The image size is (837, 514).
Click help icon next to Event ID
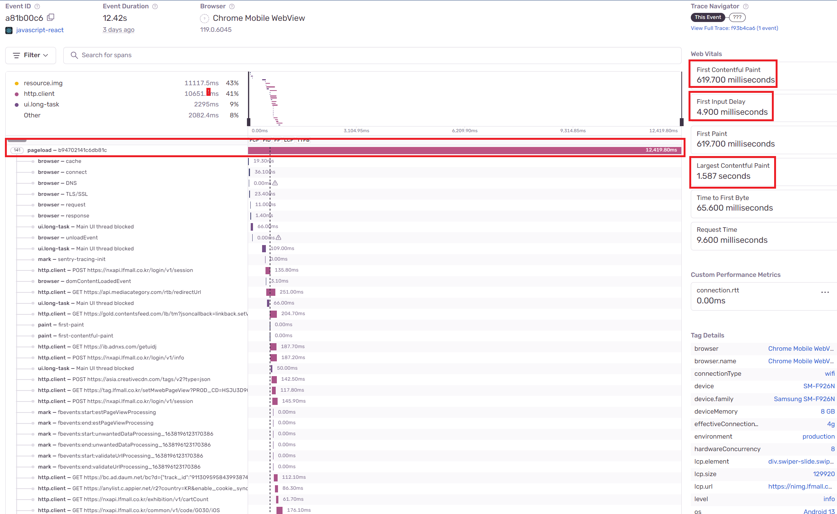pos(37,6)
